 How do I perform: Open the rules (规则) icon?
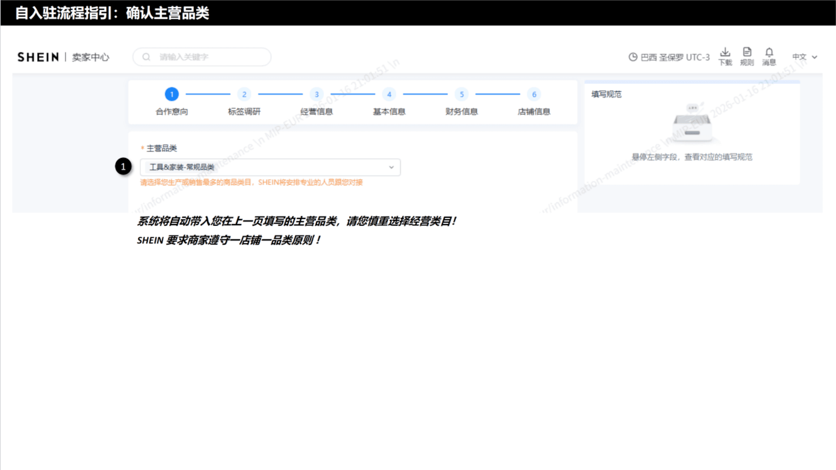click(747, 52)
